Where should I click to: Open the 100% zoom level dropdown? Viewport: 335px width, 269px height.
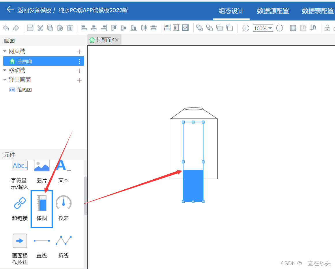(x=263, y=28)
